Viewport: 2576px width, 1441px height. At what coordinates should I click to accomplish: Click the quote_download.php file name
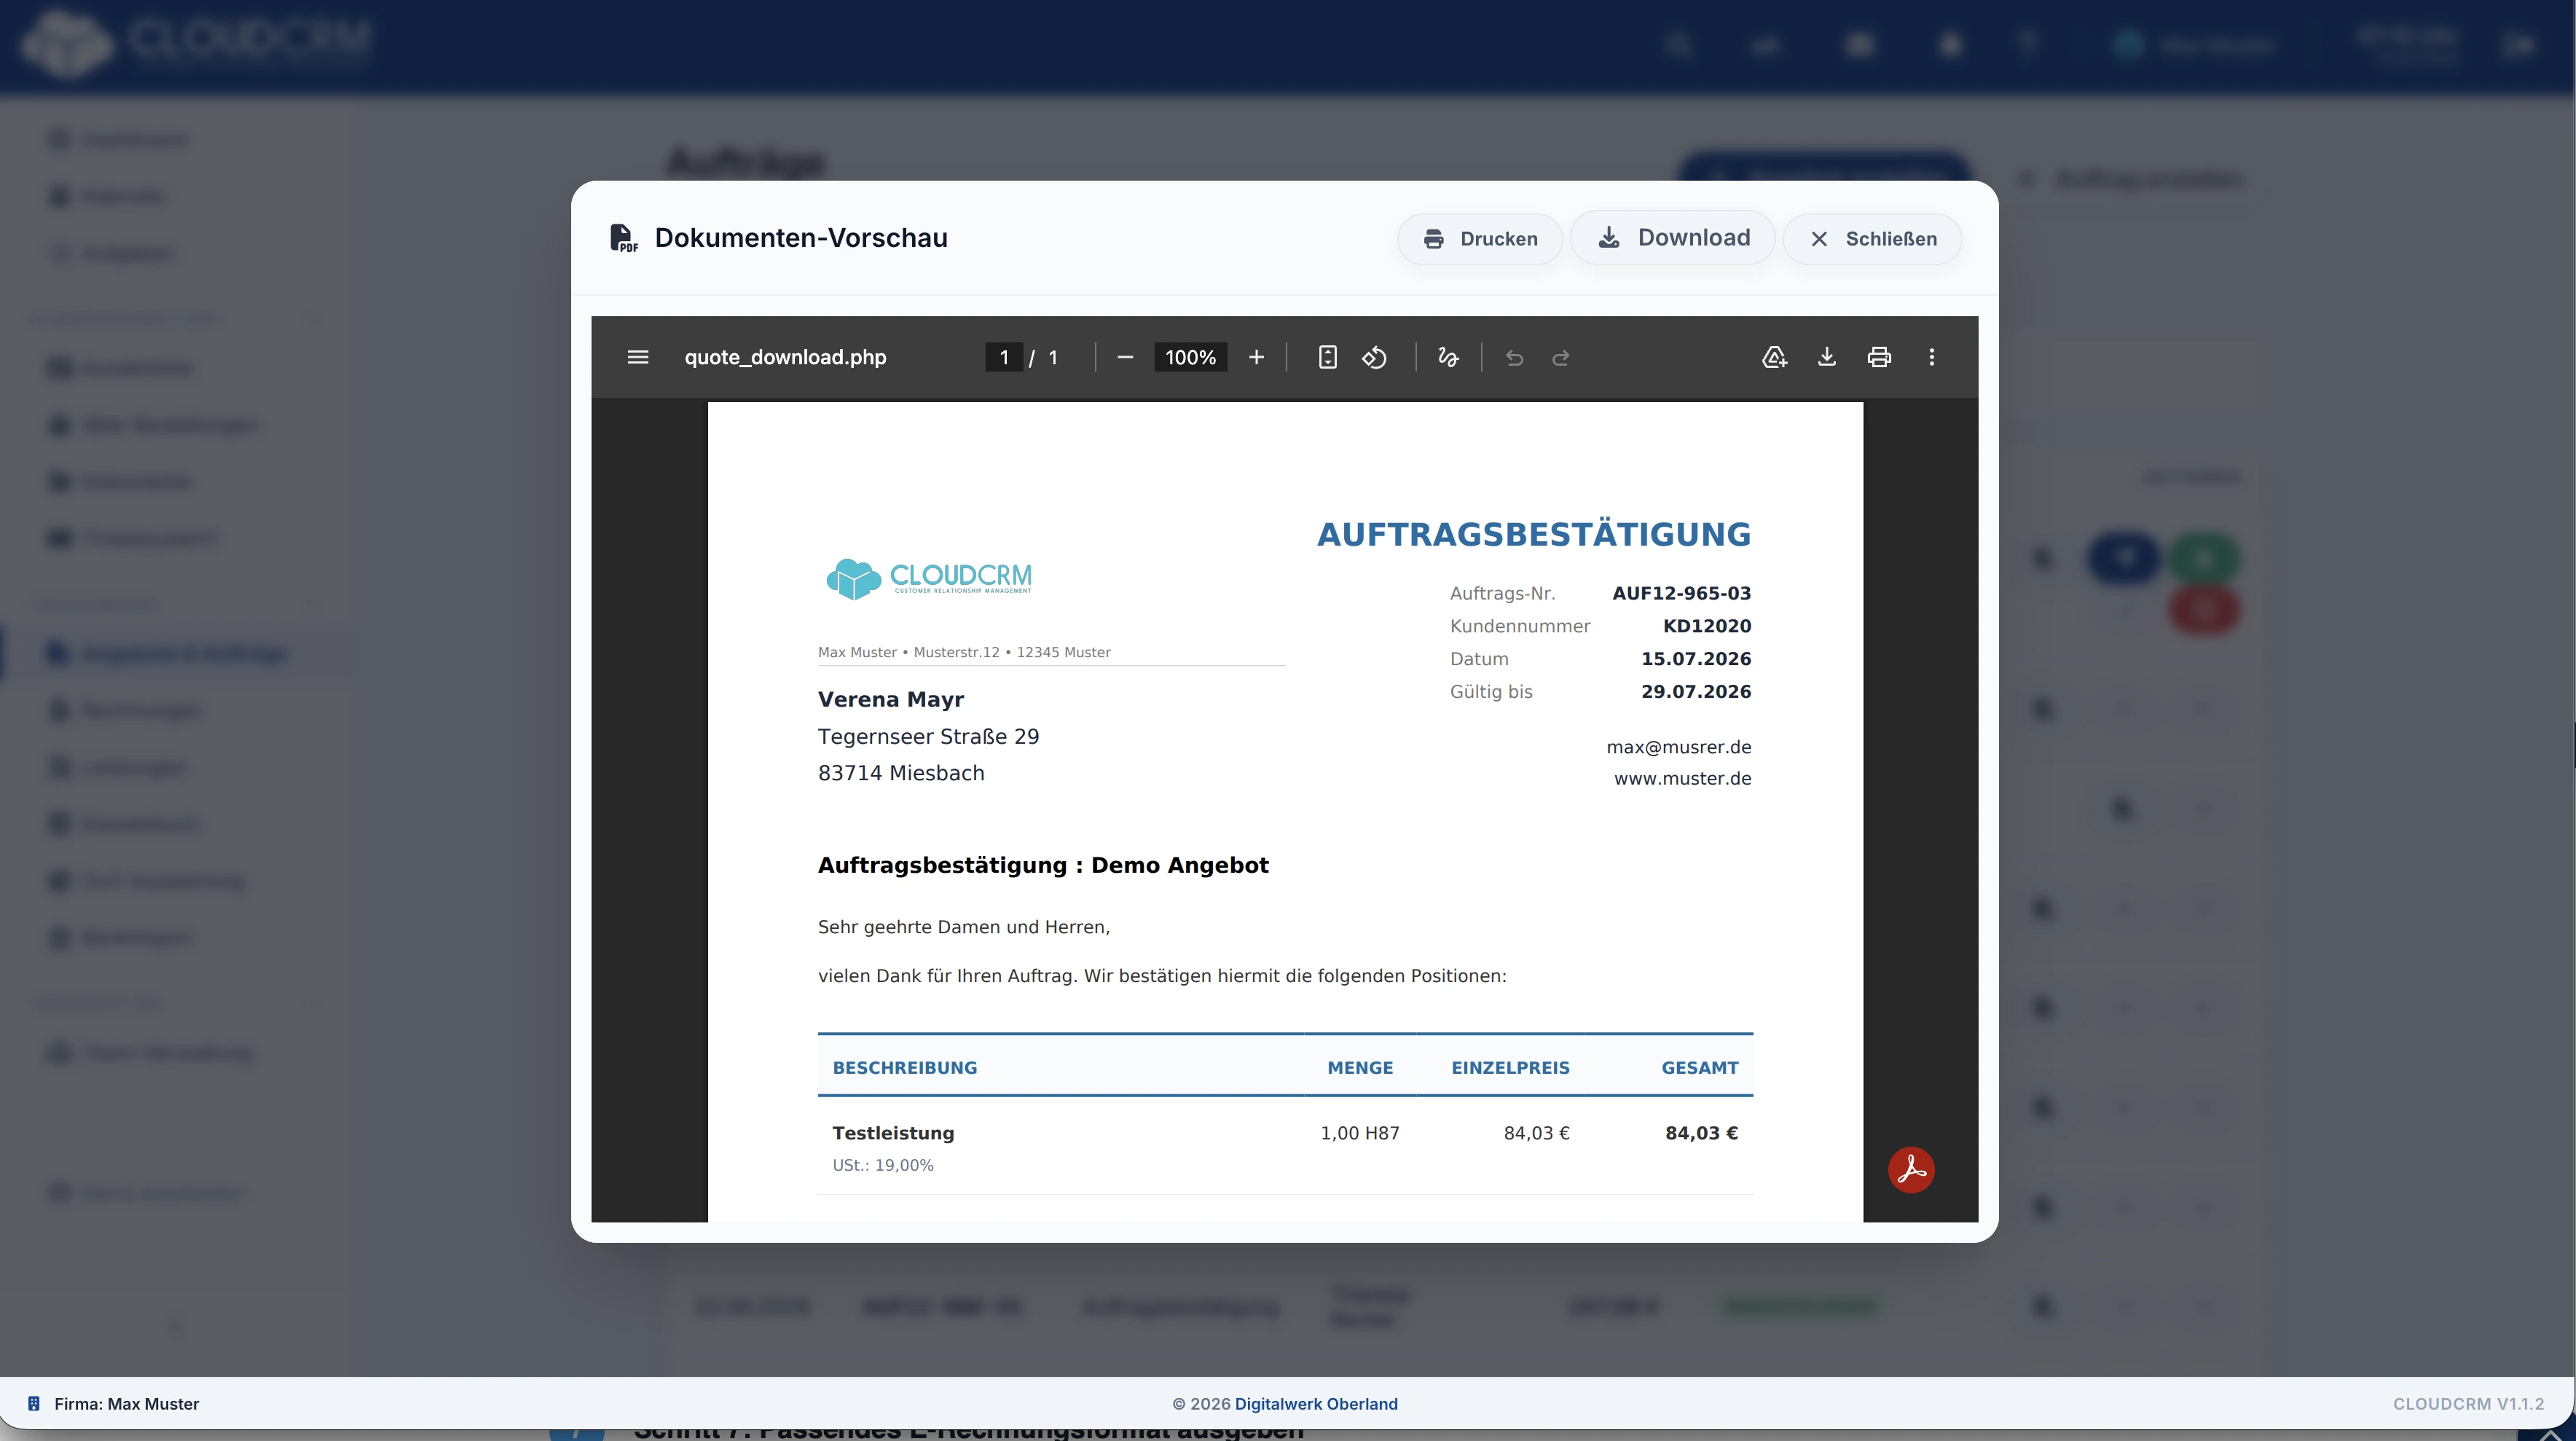click(785, 357)
